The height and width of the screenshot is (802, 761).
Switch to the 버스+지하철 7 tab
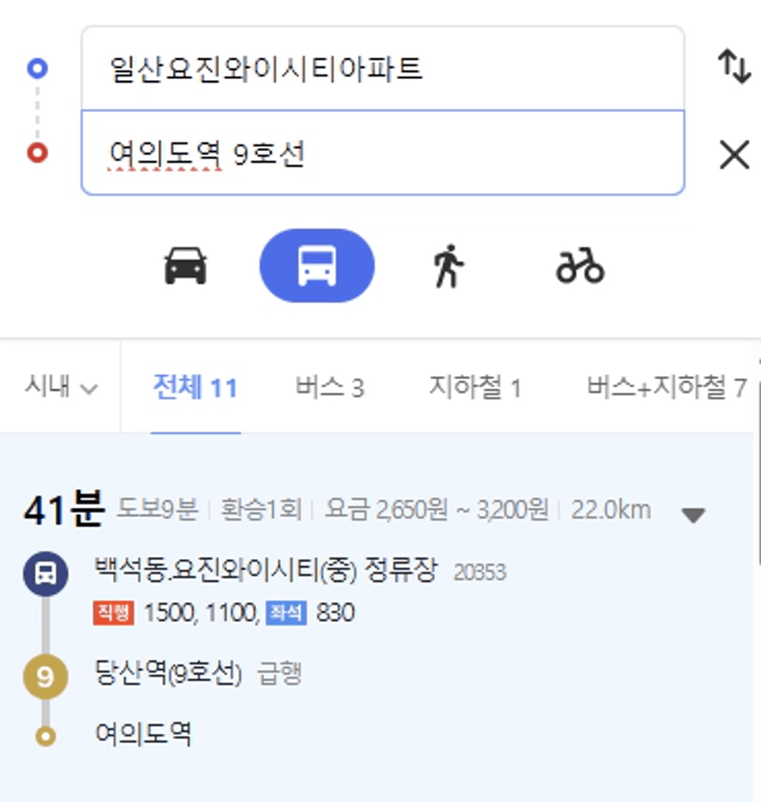click(x=667, y=387)
